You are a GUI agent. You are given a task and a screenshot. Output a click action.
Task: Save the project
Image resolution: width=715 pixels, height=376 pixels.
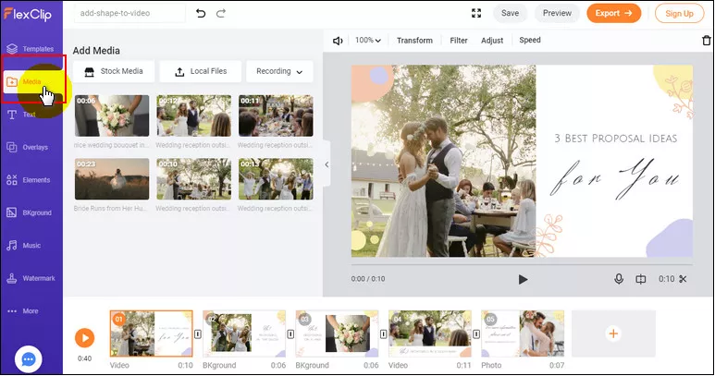coord(510,13)
